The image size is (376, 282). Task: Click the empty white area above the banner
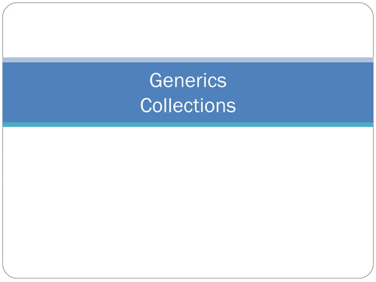click(x=188, y=30)
